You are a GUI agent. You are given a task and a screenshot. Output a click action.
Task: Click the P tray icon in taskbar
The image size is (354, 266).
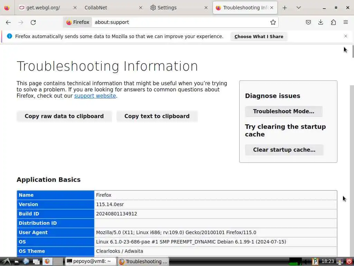(315, 262)
